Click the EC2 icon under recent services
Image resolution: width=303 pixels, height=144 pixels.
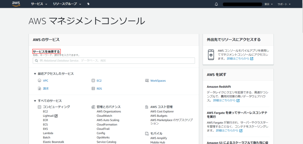[x=93, y=81]
